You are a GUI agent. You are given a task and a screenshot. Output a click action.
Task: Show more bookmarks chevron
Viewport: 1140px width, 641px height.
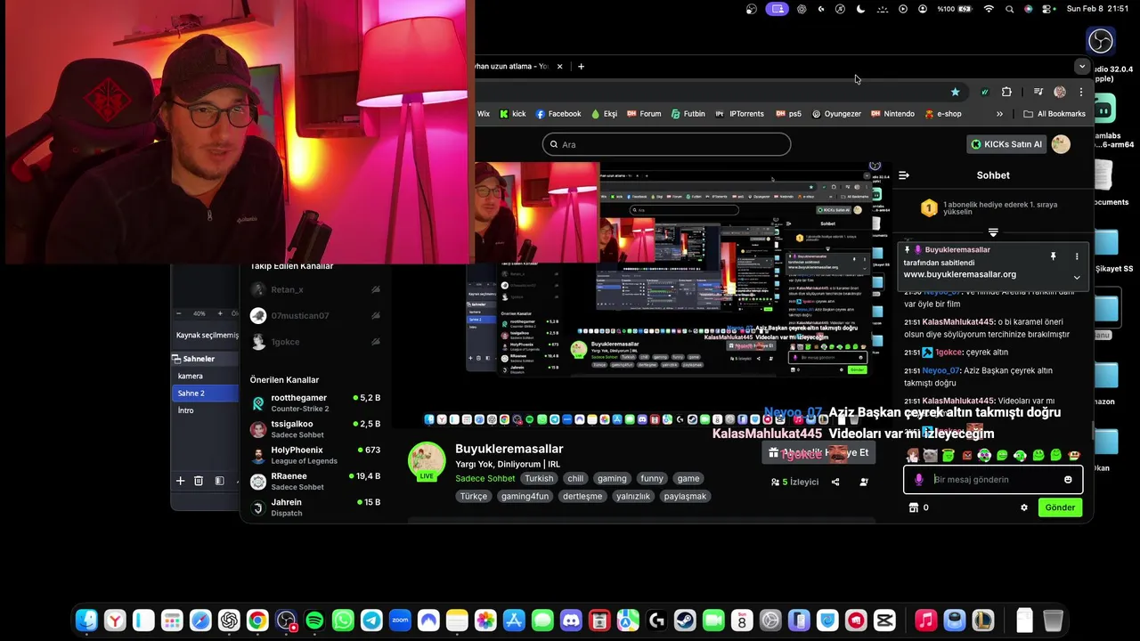(x=999, y=114)
